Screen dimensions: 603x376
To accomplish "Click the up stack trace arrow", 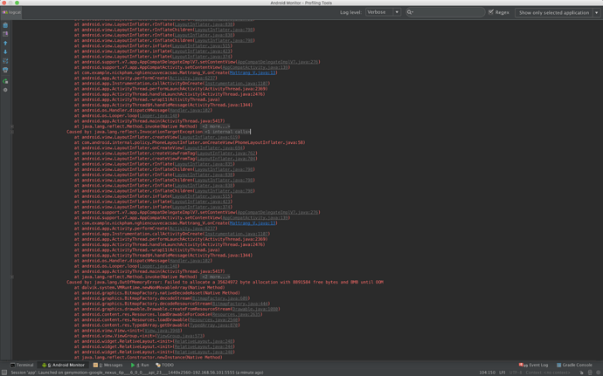I will (5, 43).
